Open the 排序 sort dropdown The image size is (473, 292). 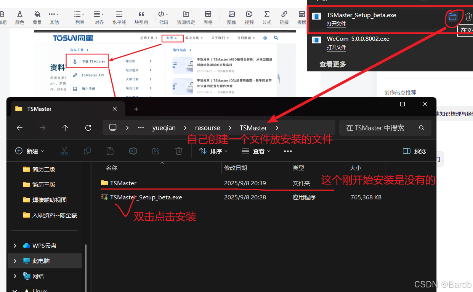pyautogui.click(x=213, y=151)
